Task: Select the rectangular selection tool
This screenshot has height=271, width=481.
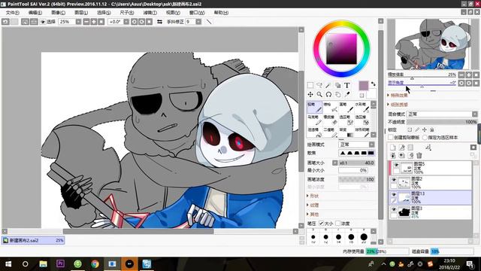Action: coord(310,85)
